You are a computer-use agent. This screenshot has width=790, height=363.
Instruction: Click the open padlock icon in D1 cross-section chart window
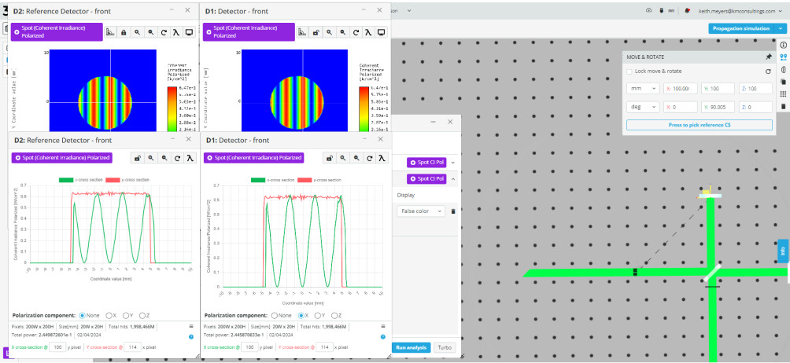click(x=329, y=158)
